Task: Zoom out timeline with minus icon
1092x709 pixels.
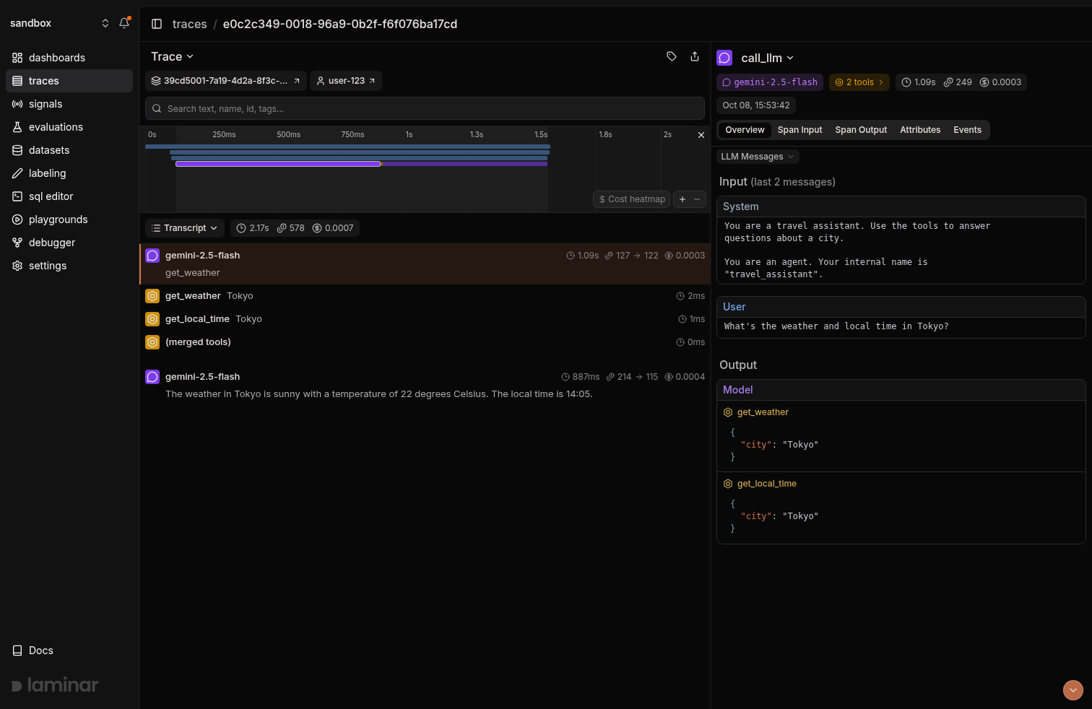Action: coord(697,199)
